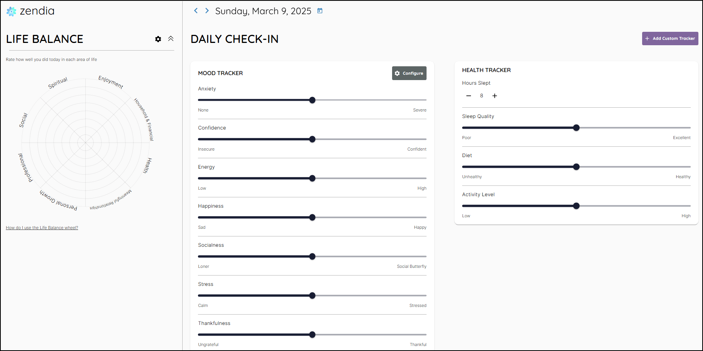Click the Unhealthy label under Diet
This screenshot has width=703, height=351.
click(472, 177)
